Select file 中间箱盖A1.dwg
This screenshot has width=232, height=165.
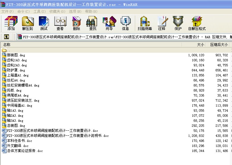click(x=20, y=105)
